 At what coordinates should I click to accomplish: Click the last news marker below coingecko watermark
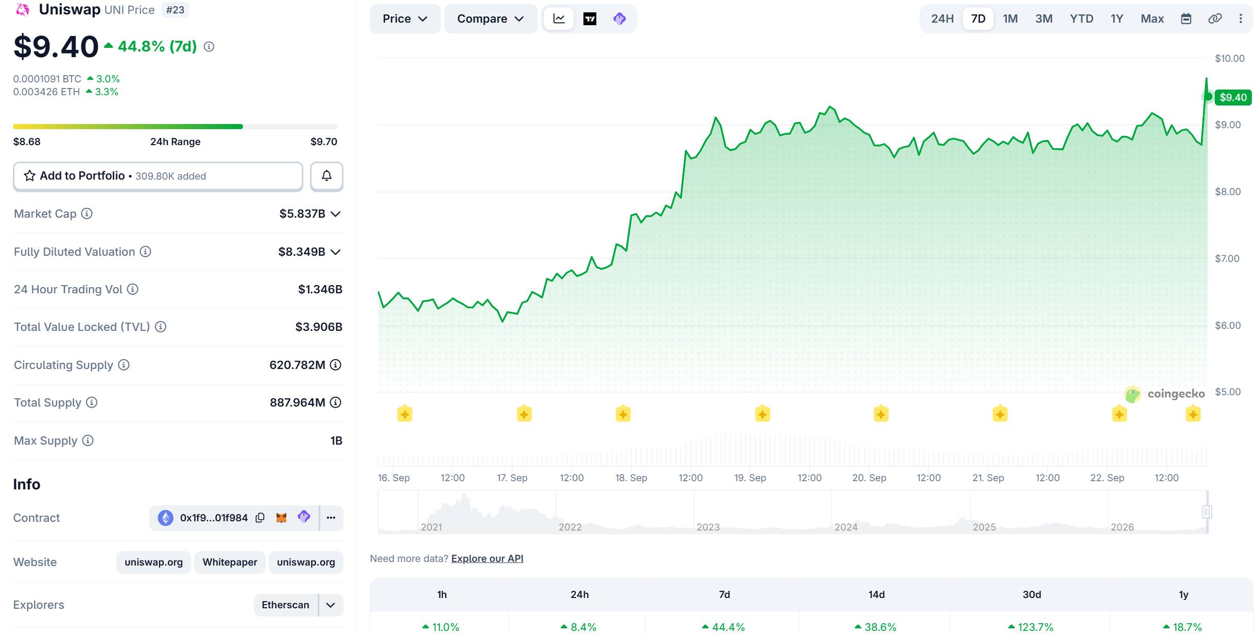pos(1193,414)
